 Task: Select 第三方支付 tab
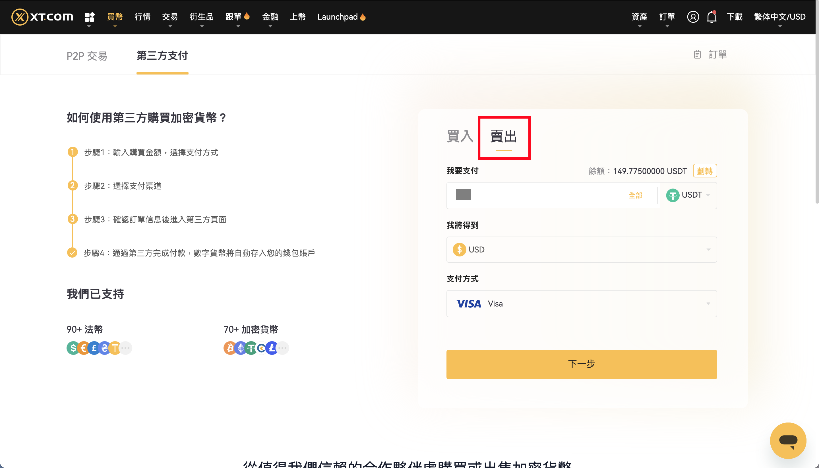coord(162,56)
